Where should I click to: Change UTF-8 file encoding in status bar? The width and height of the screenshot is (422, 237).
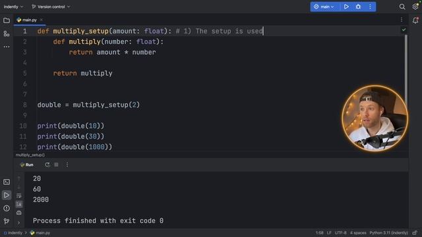[x=341, y=233]
